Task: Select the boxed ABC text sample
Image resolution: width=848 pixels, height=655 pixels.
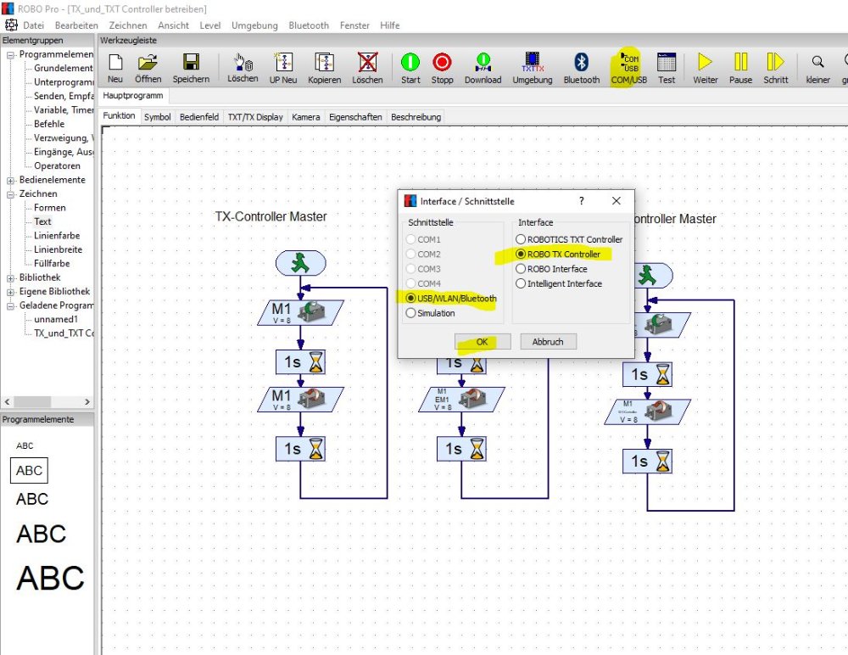Action: (x=29, y=470)
